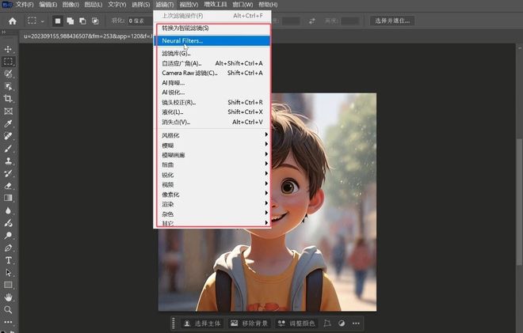
Task: Select the Quick Selection tool
Action: pyautogui.click(x=8, y=74)
